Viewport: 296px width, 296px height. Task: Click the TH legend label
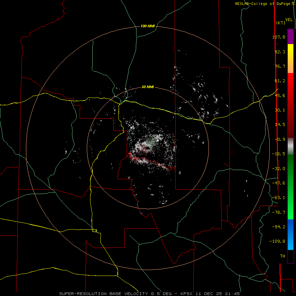[283, 256]
